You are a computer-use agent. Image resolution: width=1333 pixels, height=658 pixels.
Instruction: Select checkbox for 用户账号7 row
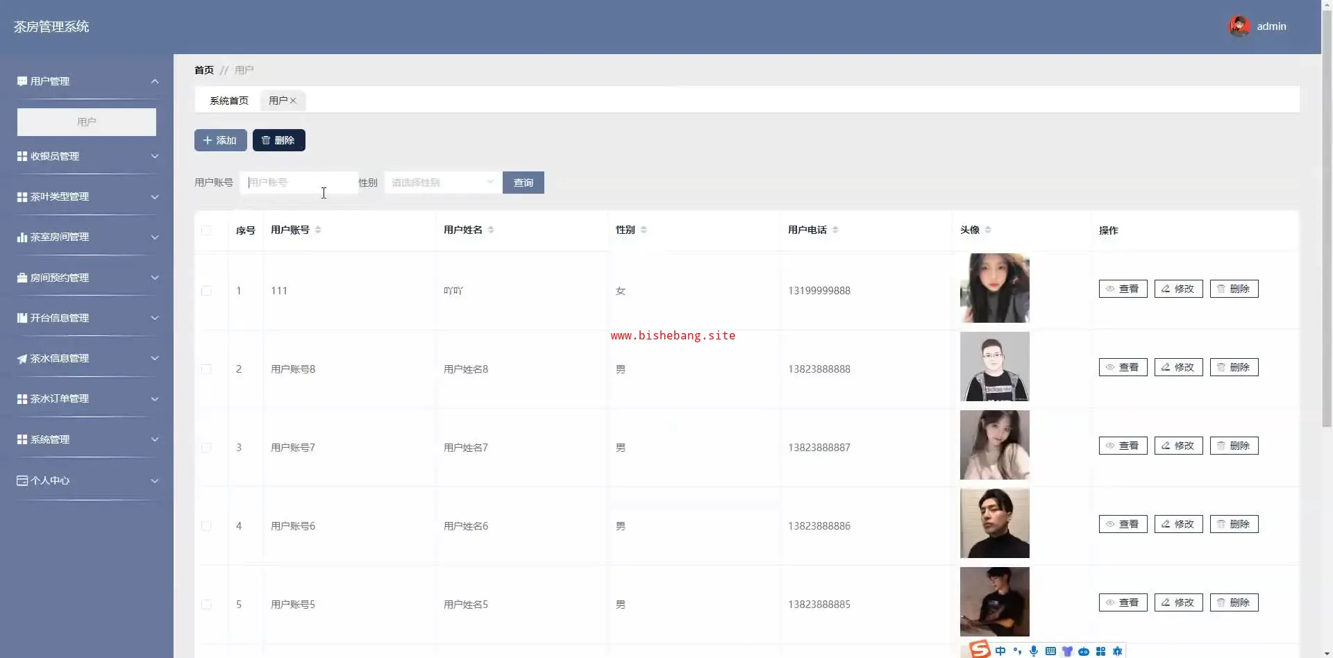coord(206,448)
